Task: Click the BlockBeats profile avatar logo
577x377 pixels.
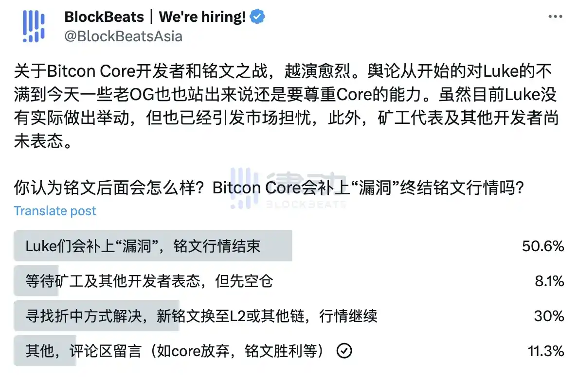Action: tap(34, 26)
